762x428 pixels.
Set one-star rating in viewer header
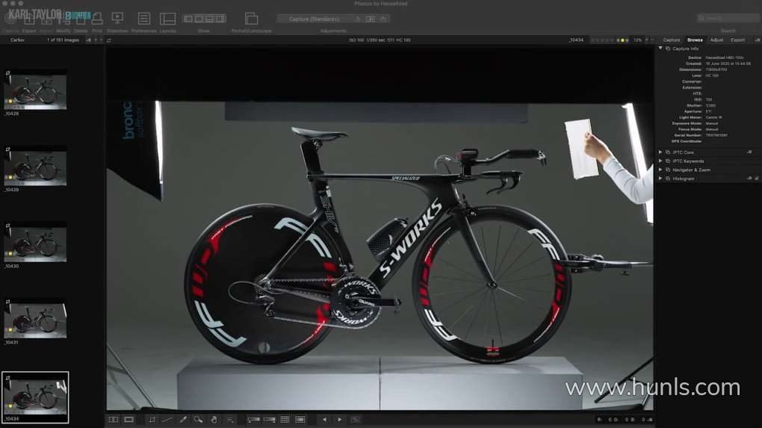(592, 40)
